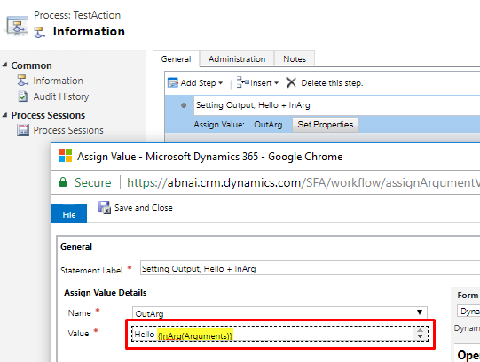Collapse the Common section
The height and width of the screenshot is (362, 480).
4,65
